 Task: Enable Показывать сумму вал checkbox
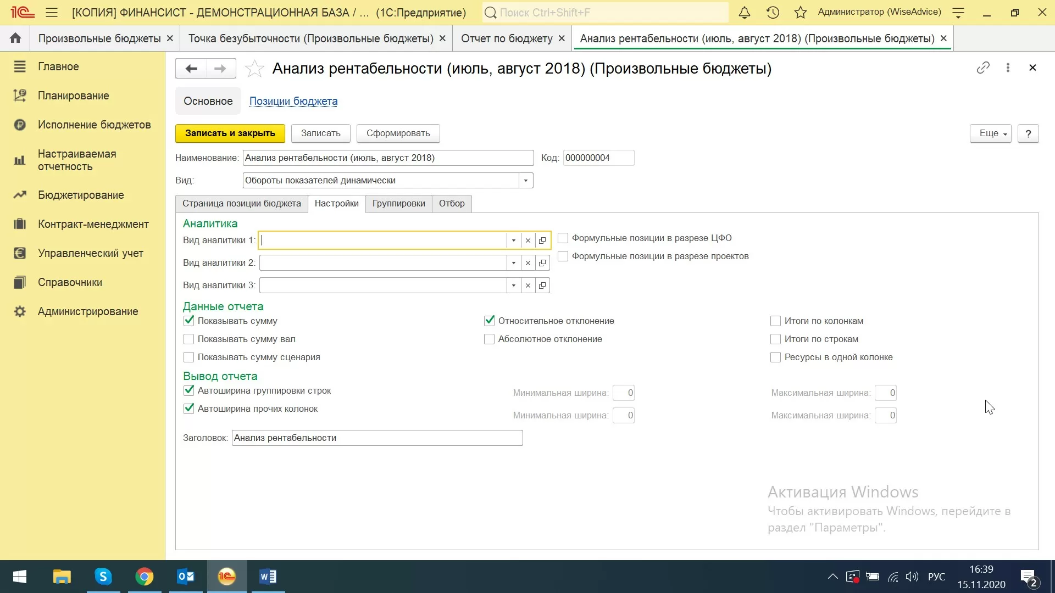click(188, 339)
